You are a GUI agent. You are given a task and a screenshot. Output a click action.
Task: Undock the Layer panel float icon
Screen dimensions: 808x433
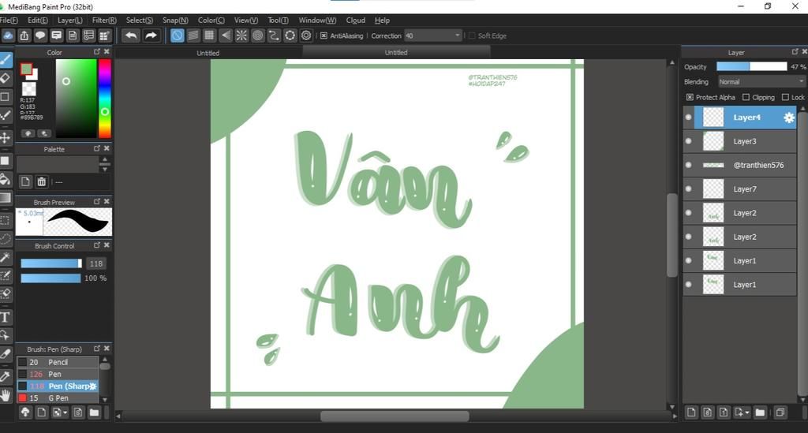click(x=795, y=52)
